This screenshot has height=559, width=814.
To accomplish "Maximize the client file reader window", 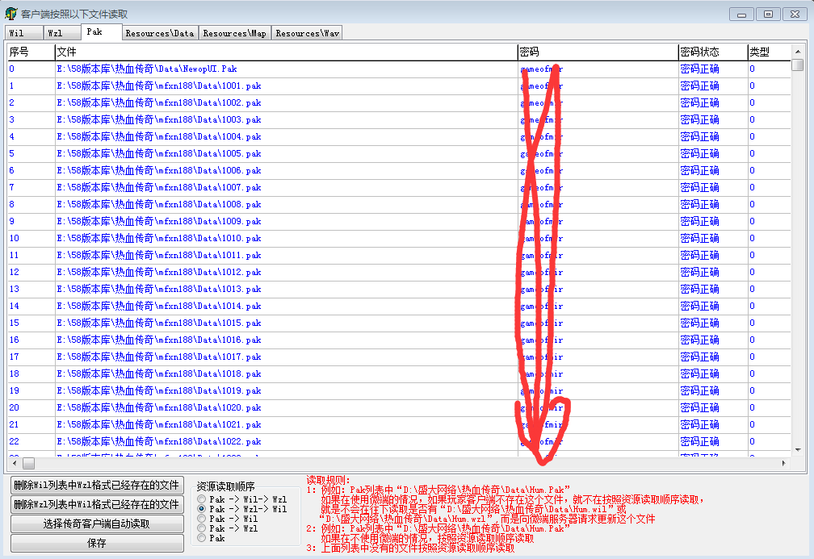I will tap(768, 14).
